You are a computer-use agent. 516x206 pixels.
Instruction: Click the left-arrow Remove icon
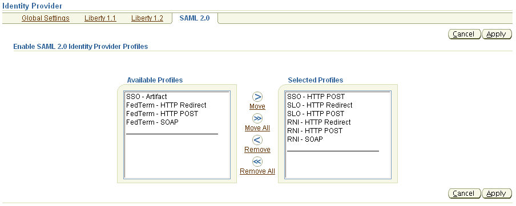click(x=257, y=140)
